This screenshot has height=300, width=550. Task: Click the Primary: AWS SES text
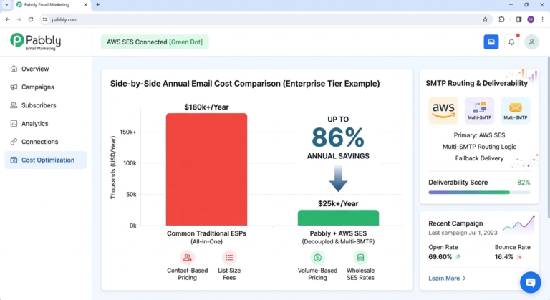click(479, 135)
